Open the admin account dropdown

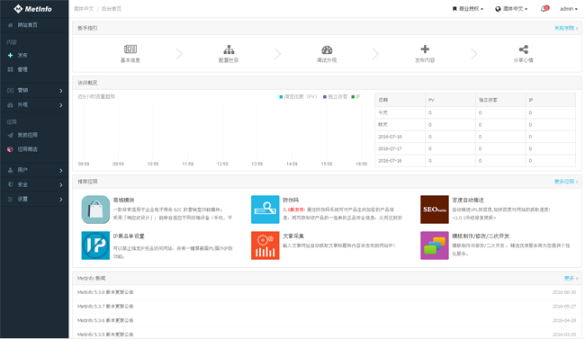[568, 9]
